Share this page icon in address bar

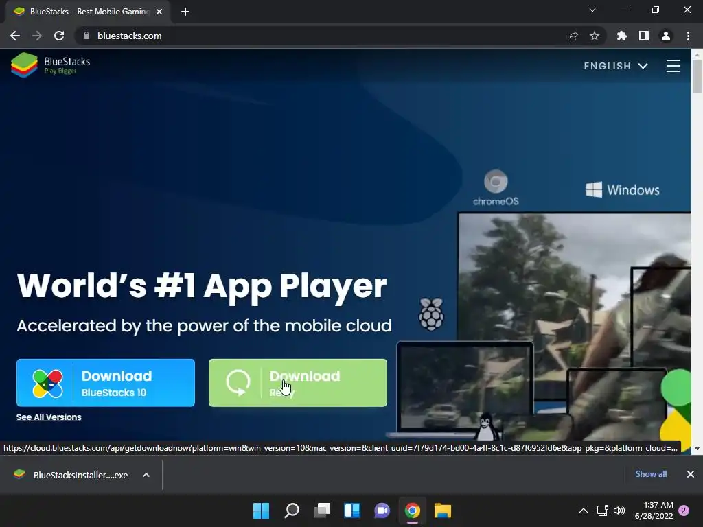[573, 36]
